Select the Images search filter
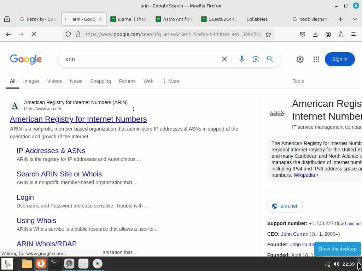The image size is (362, 271). coord(31,81)
